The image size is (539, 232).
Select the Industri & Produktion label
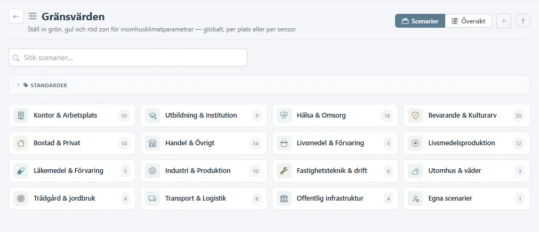(198, 171)
